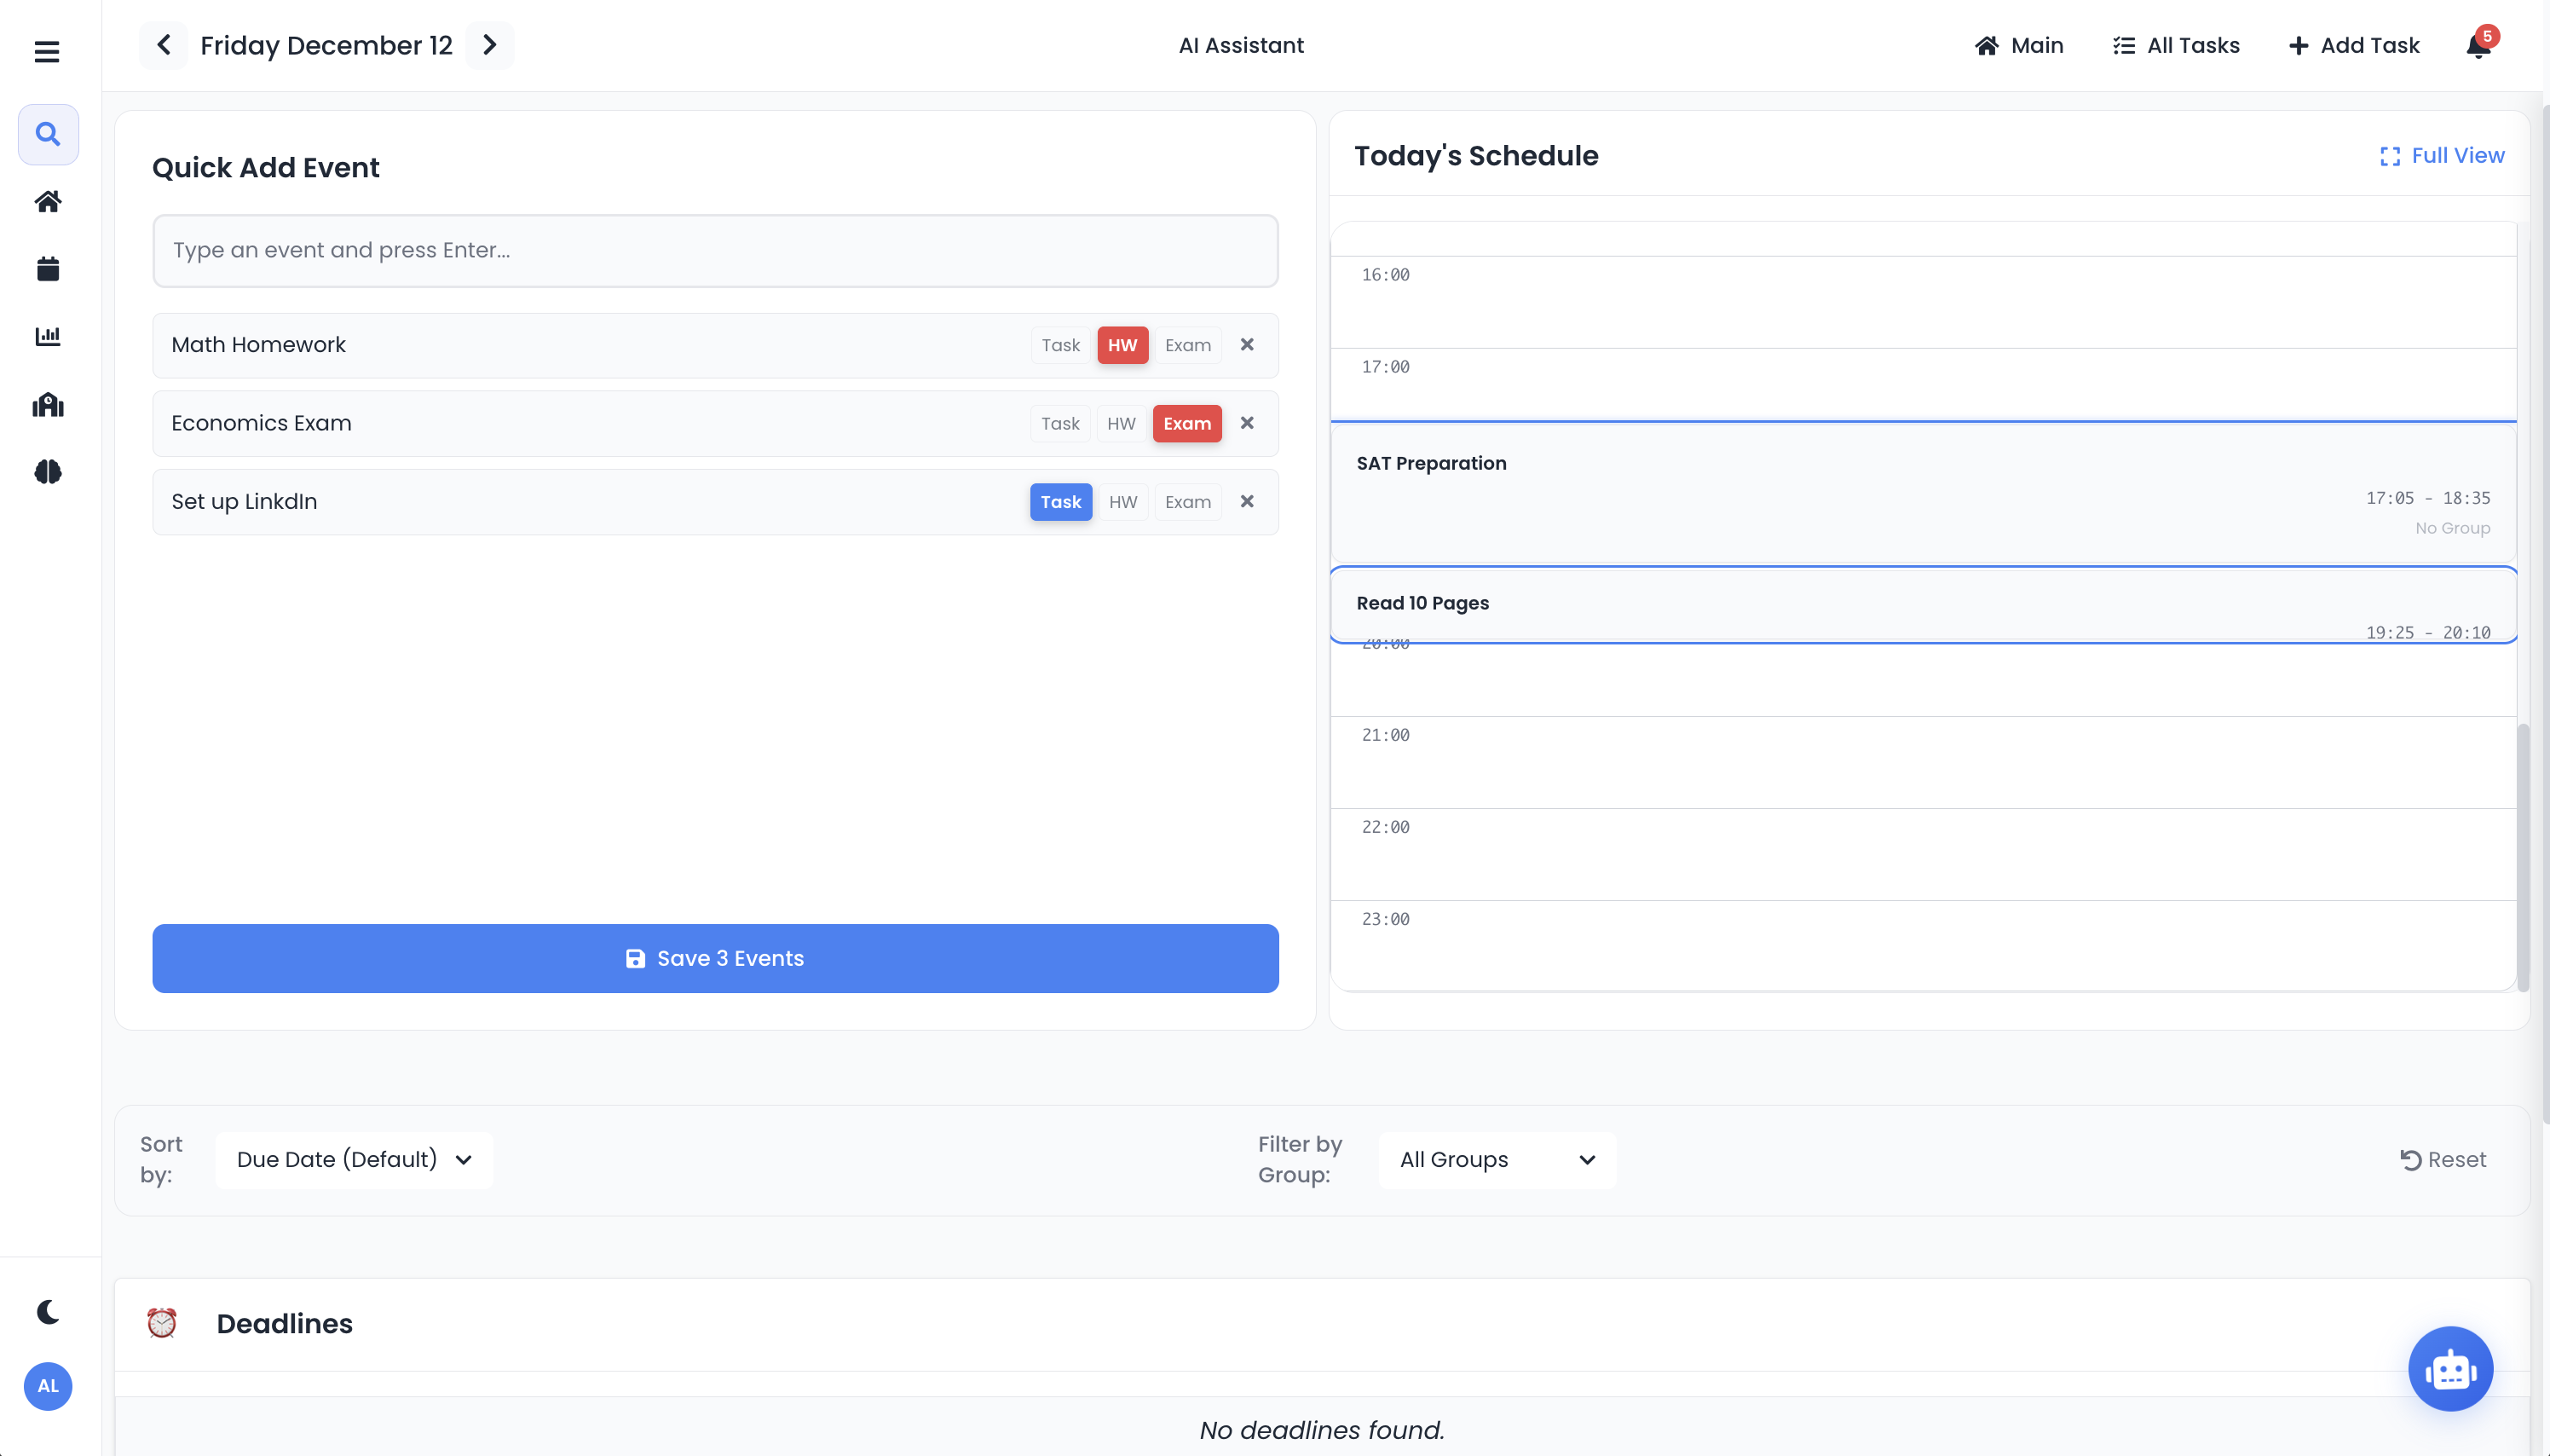
Task: Mark Economics Exam as Task
Action: coord(1059,423)
